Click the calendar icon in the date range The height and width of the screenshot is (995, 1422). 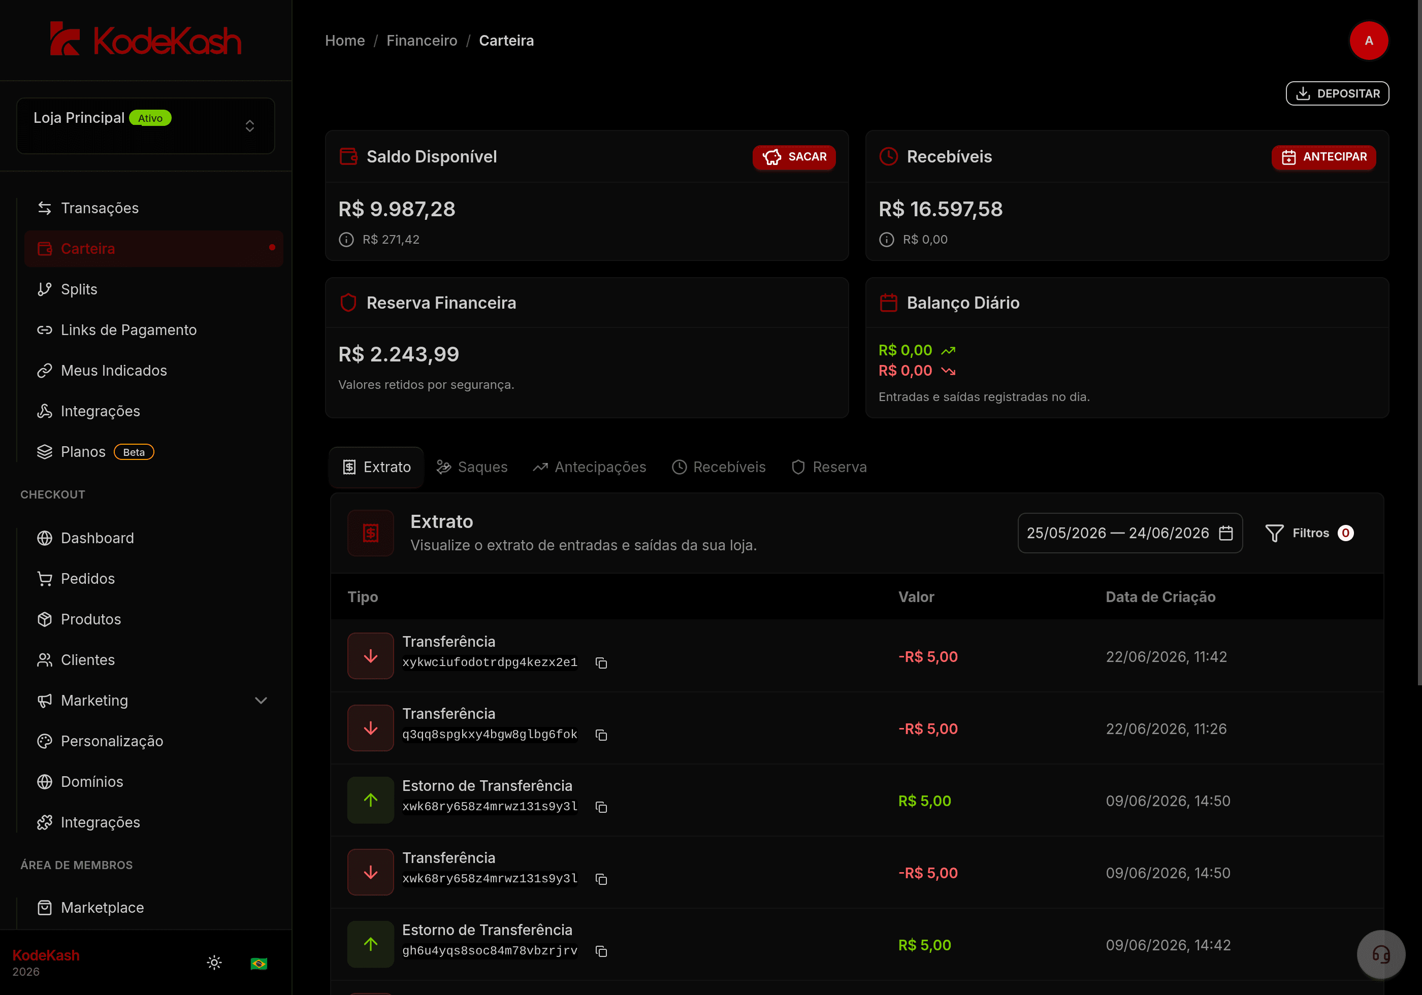click(1225, 533)
